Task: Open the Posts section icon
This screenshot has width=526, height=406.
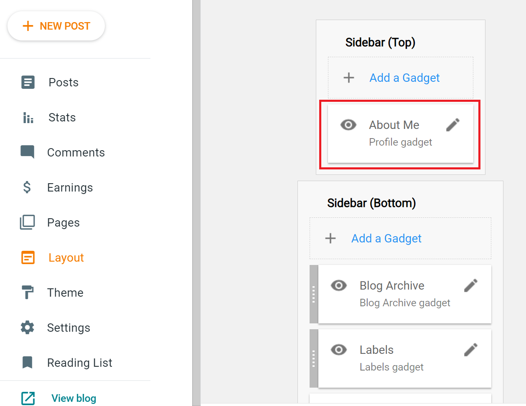Action: [28, 82]
